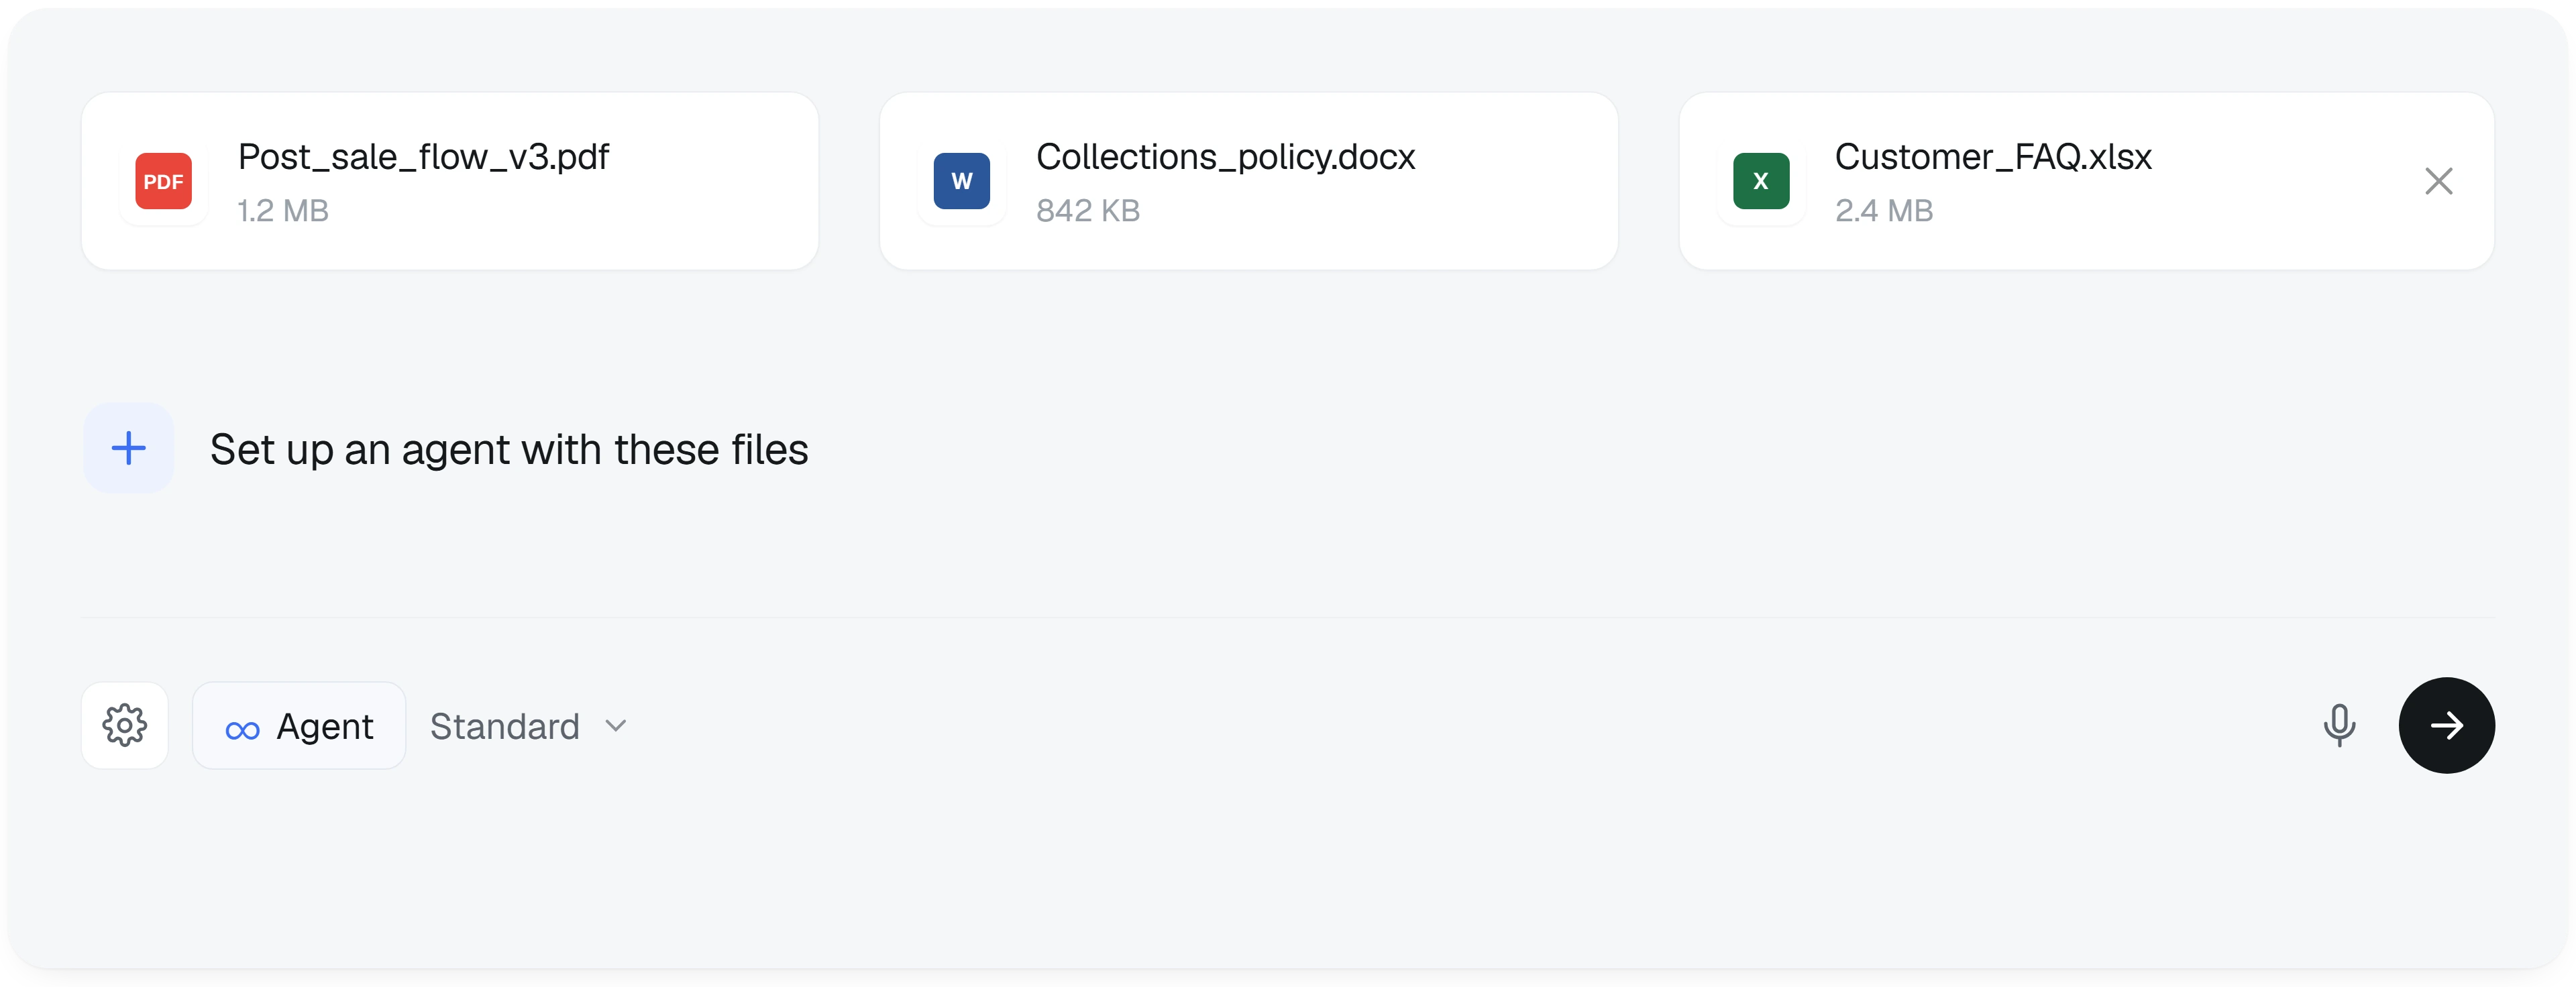2576x987 pixels.
Task: Send the message with arrow button
Action: [2445, 725]
